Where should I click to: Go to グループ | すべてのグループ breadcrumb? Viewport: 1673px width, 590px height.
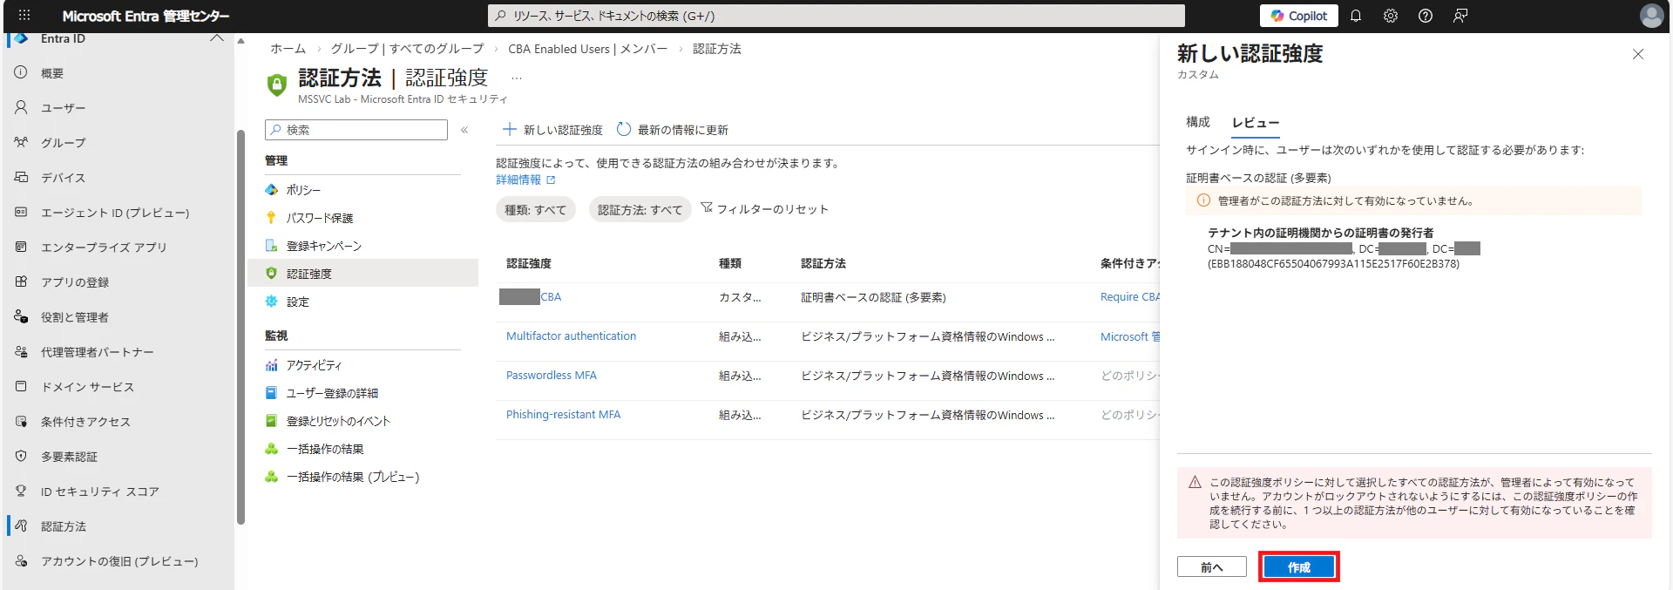pos(407,49)
